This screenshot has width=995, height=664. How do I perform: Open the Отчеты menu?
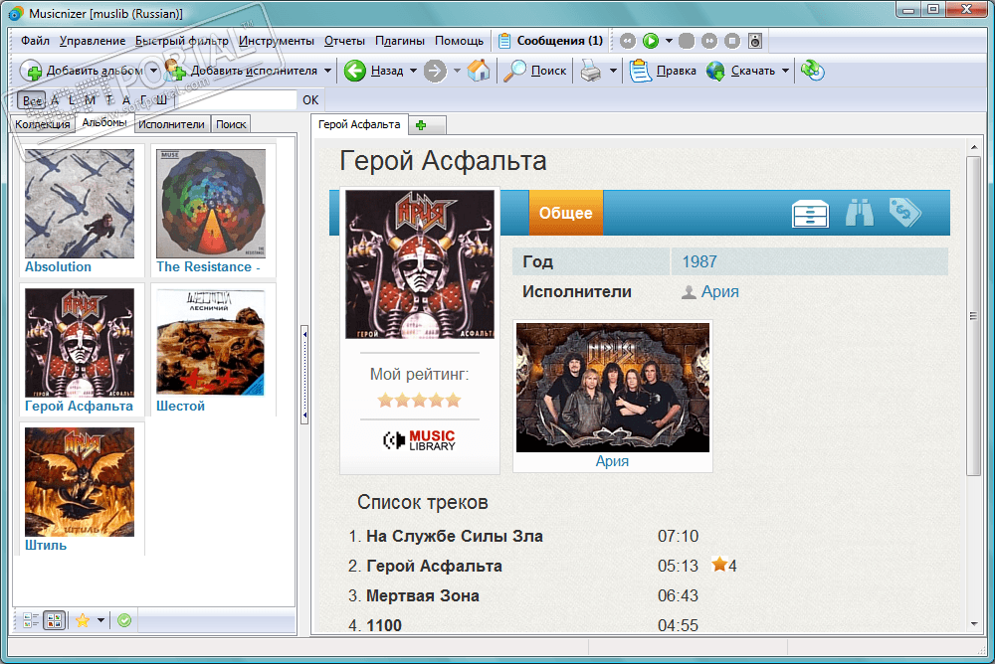tap(344, 41)
